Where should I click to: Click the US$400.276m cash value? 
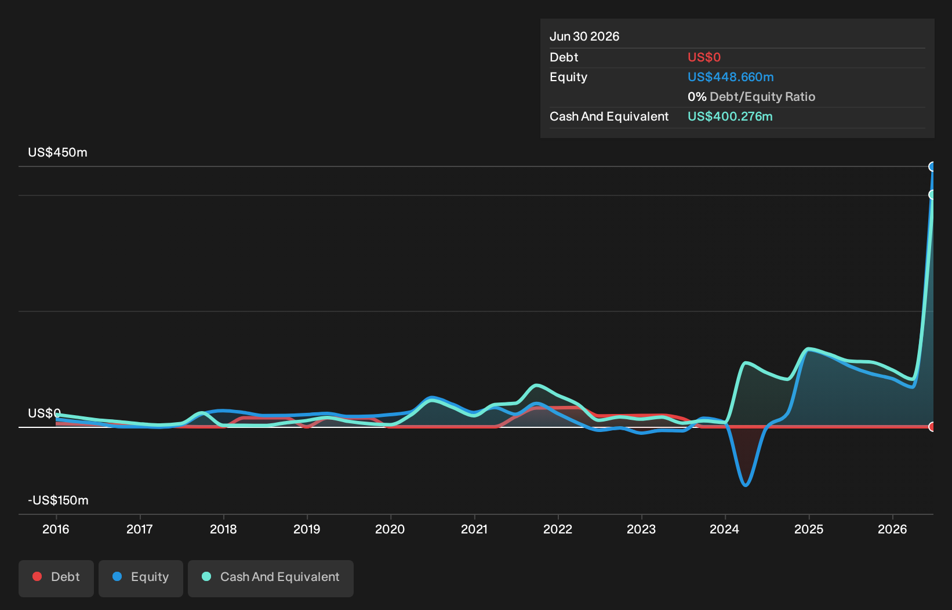point(730,117)
